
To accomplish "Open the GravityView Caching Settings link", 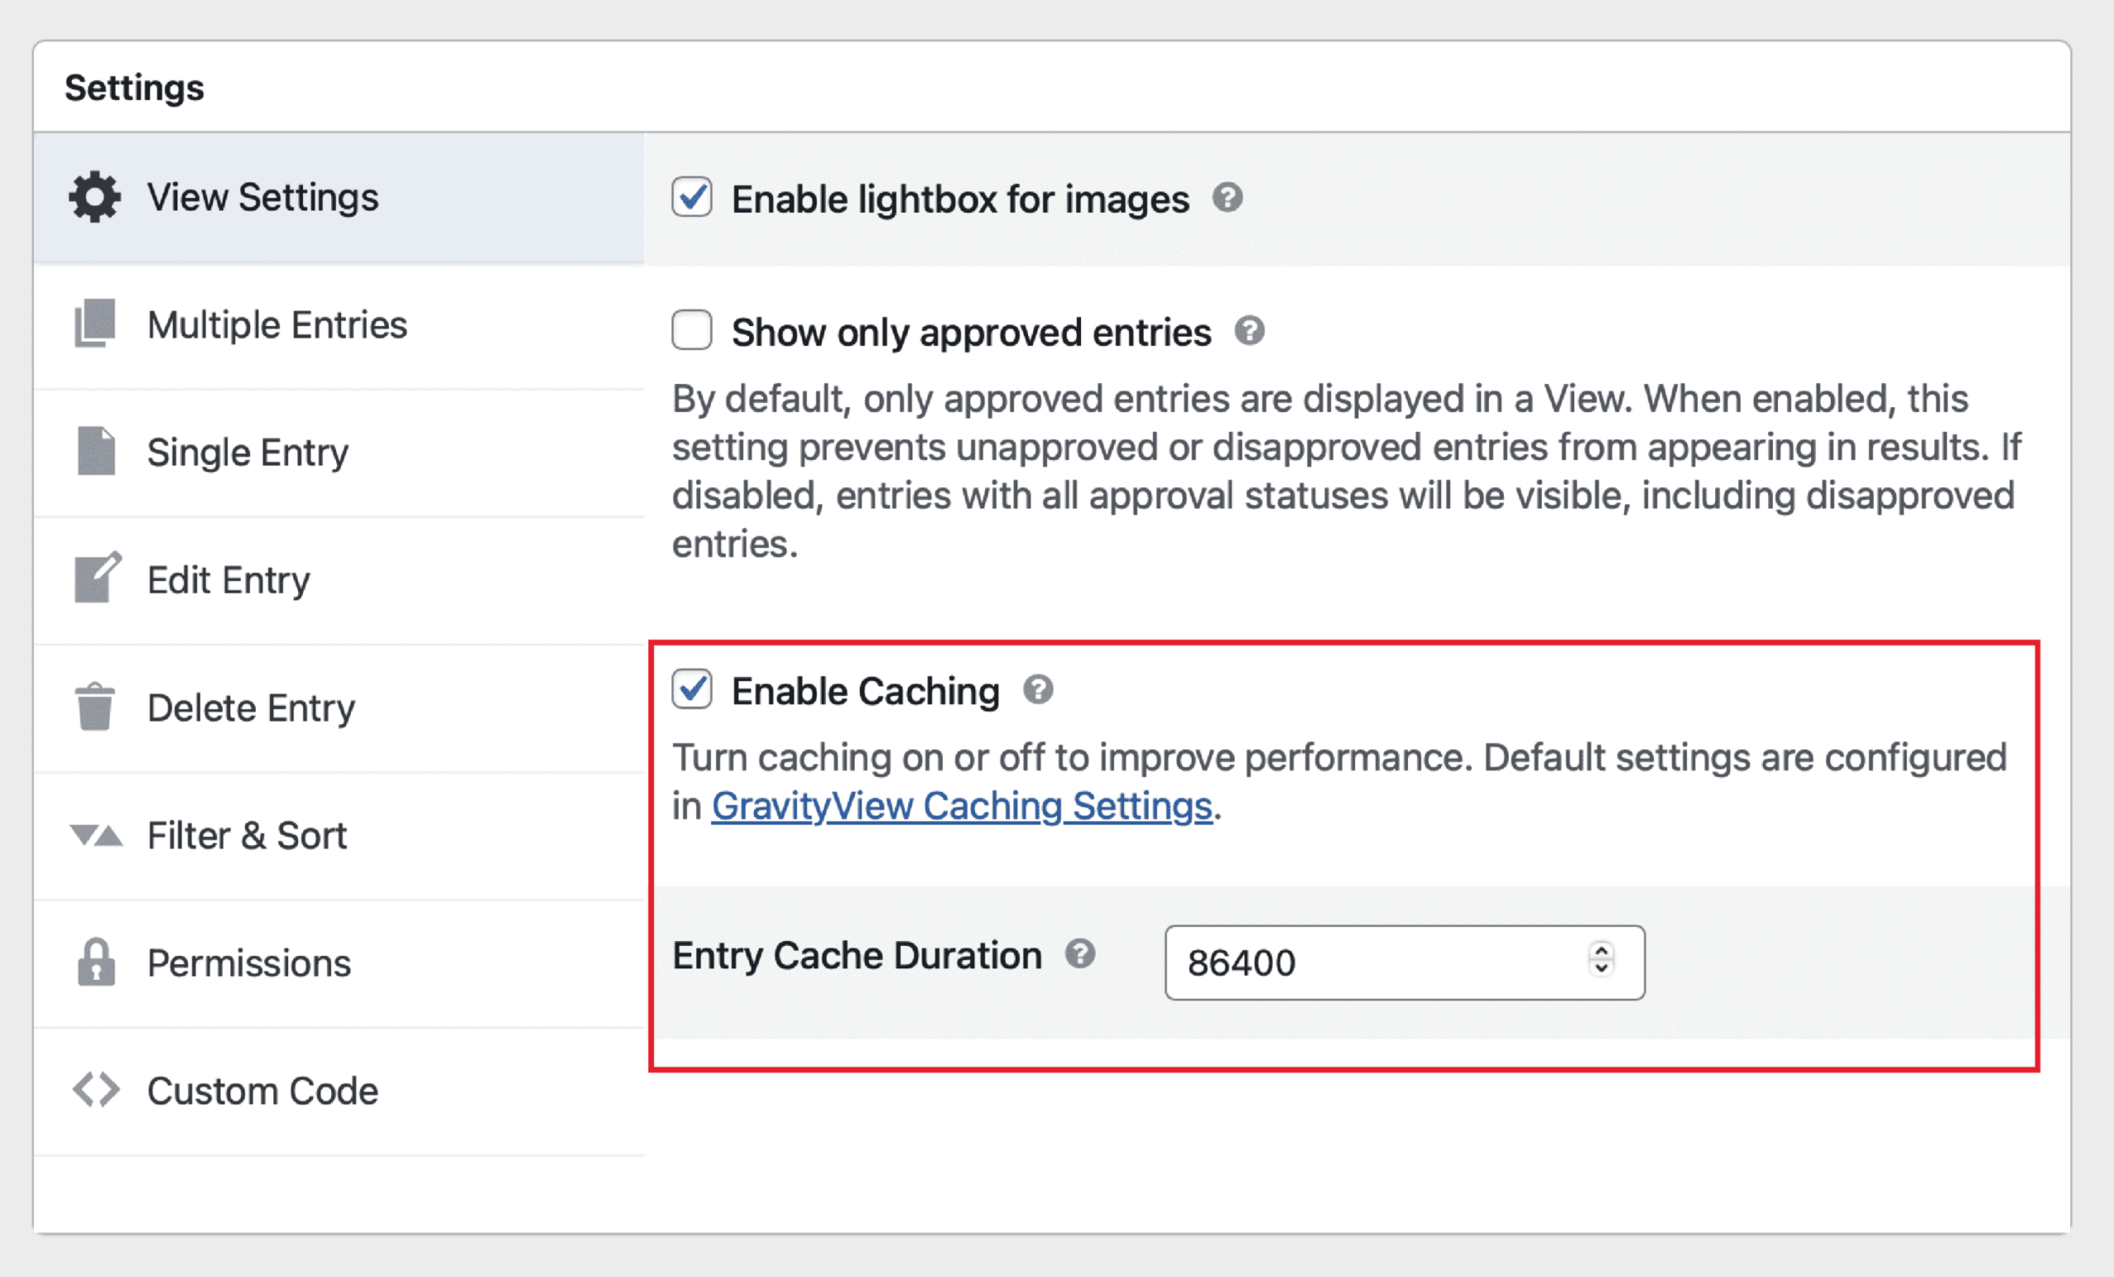I will (962, 806).
